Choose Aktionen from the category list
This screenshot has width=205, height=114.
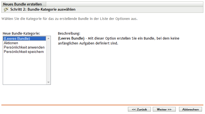point(11,43)
